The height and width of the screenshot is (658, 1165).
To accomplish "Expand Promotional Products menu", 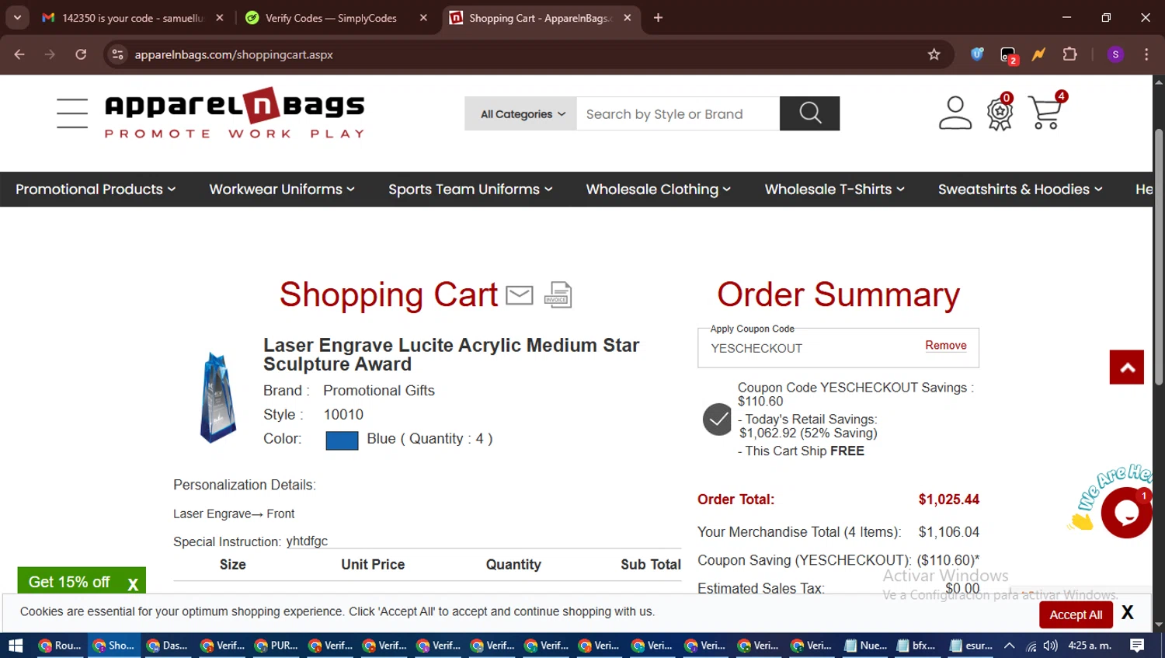I will [x=96, y=190].
